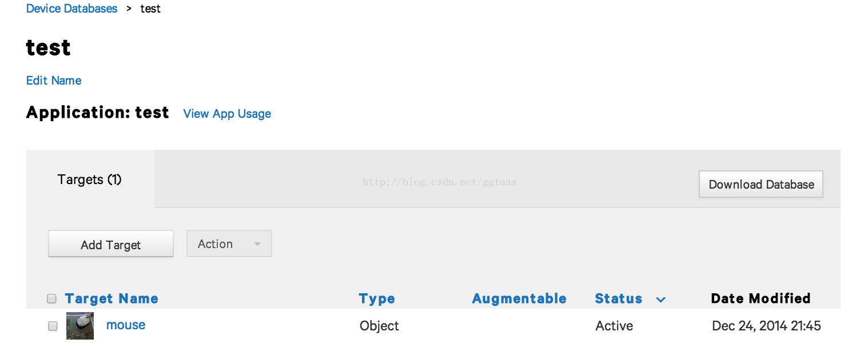Click the Date Modified column header
868x351 pixels.
[761, 298]
